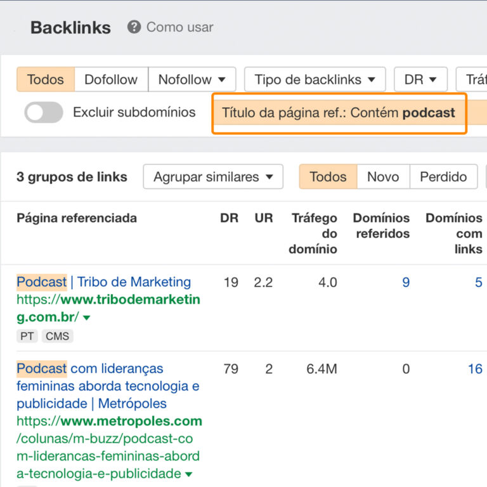Click the Metrópoles podcast article title
The height and width of the screenshot is (487, 487).
108,386
